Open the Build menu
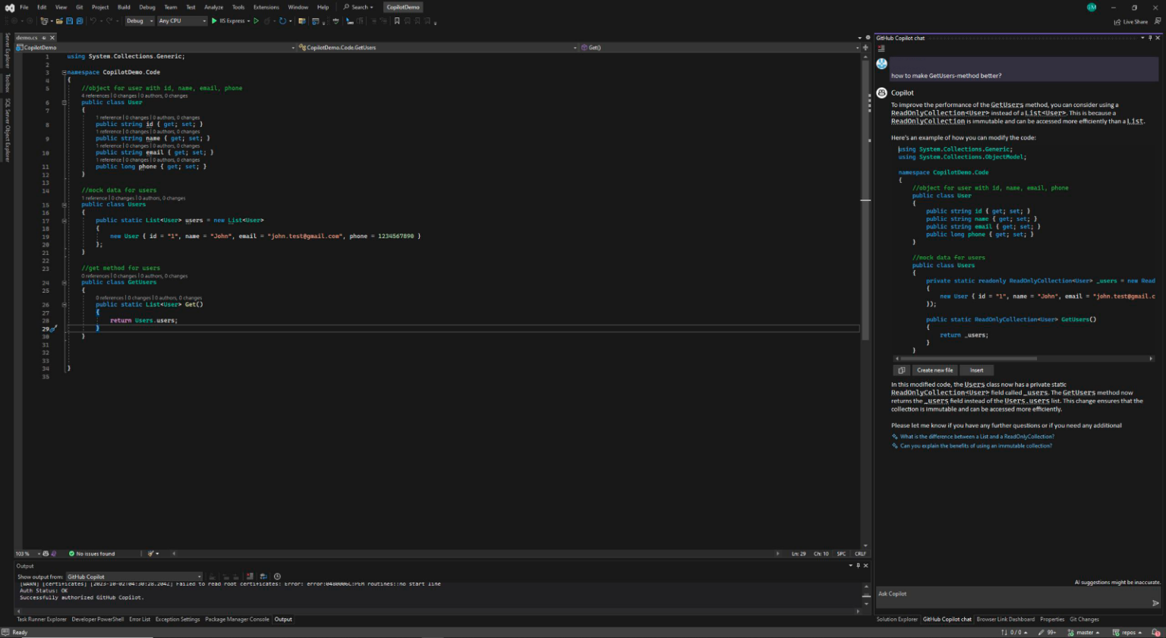 (124, 8)
